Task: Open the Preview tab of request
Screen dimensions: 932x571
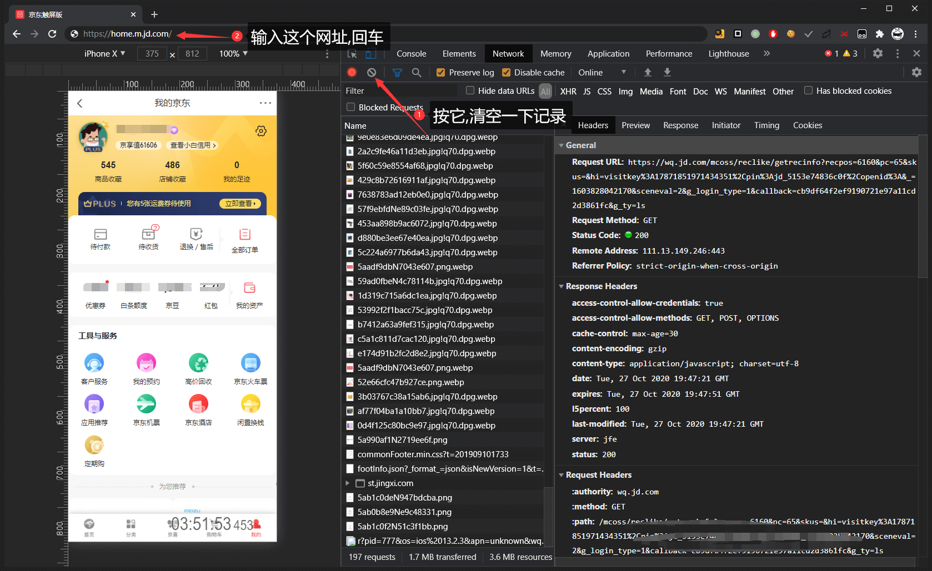Action: [x=635, y=125]
